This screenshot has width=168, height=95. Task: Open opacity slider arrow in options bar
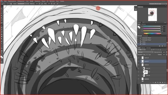(x=39, y=3)
